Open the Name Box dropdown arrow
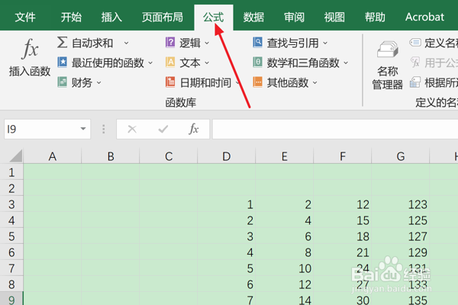The image size is (458, 305). coord(83,129)
